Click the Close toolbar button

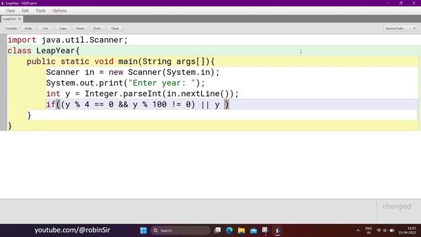[115, 28]
